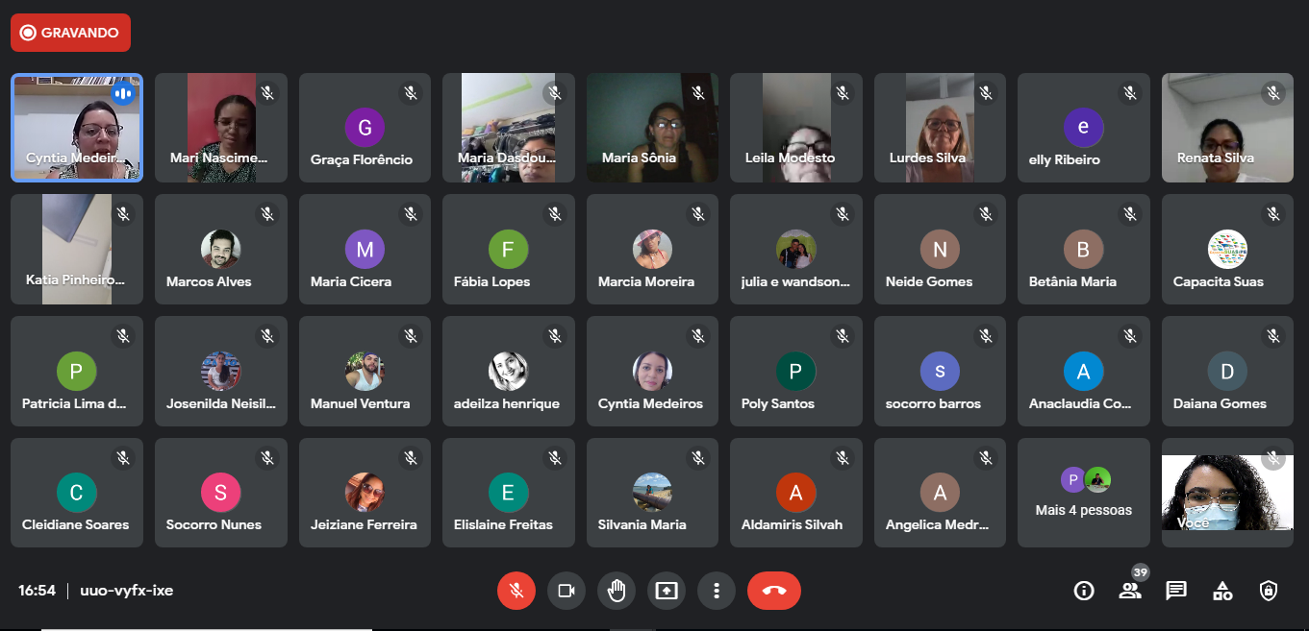Select Cyntia Medeiros' active speaker video tile
Image resolution: width=1309 pixels, height=631 pixels.
pos(77,128)
